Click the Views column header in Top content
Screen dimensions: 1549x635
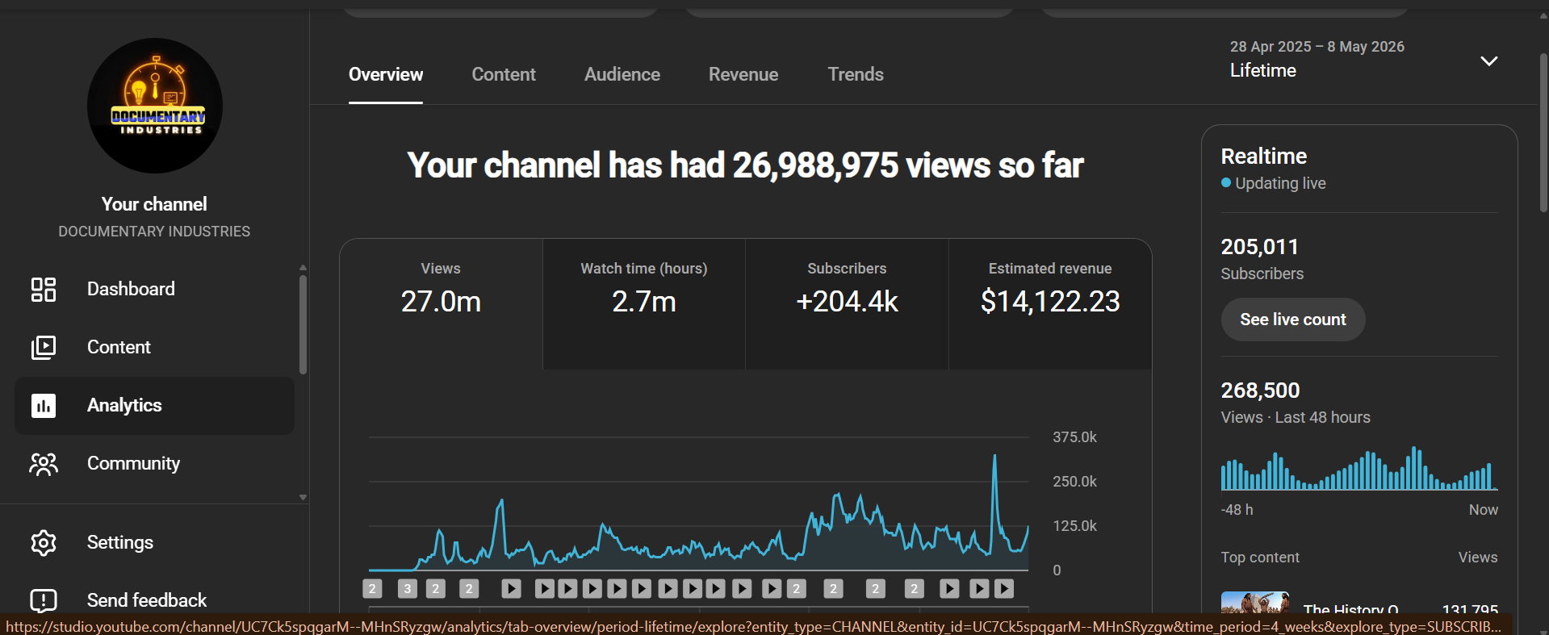tap(1478, 558)
